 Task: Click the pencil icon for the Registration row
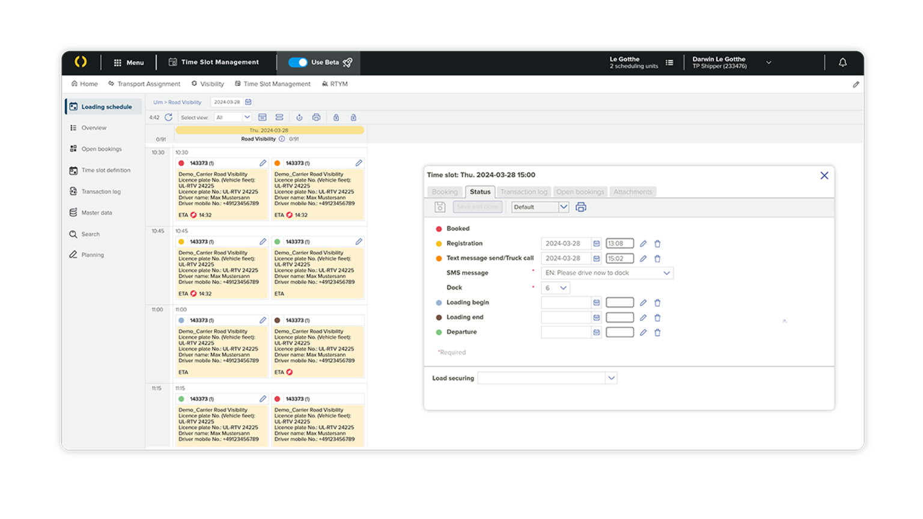[642, 243]
